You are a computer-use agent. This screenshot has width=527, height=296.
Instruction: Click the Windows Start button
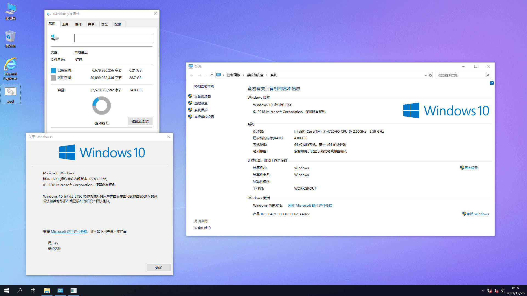[x=7, y=291]
